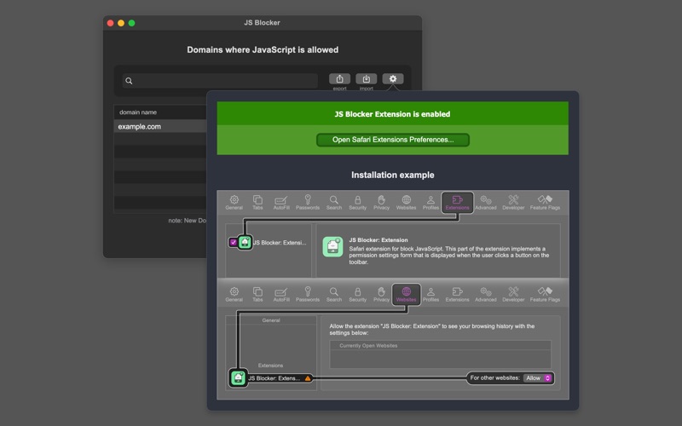Click the JS Blocker window title
This screenshot has height=426, width=682.
(x=262, y=23)
